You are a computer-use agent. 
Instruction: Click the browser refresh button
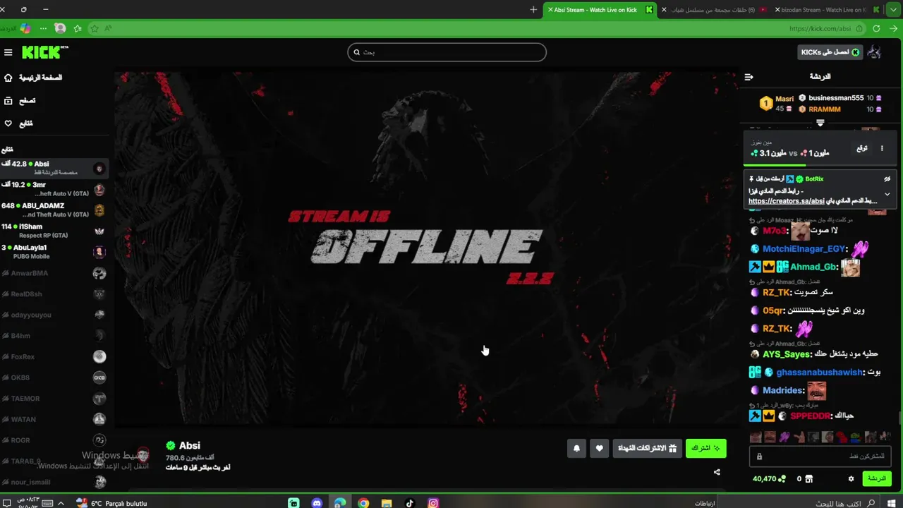coord(876,29)
